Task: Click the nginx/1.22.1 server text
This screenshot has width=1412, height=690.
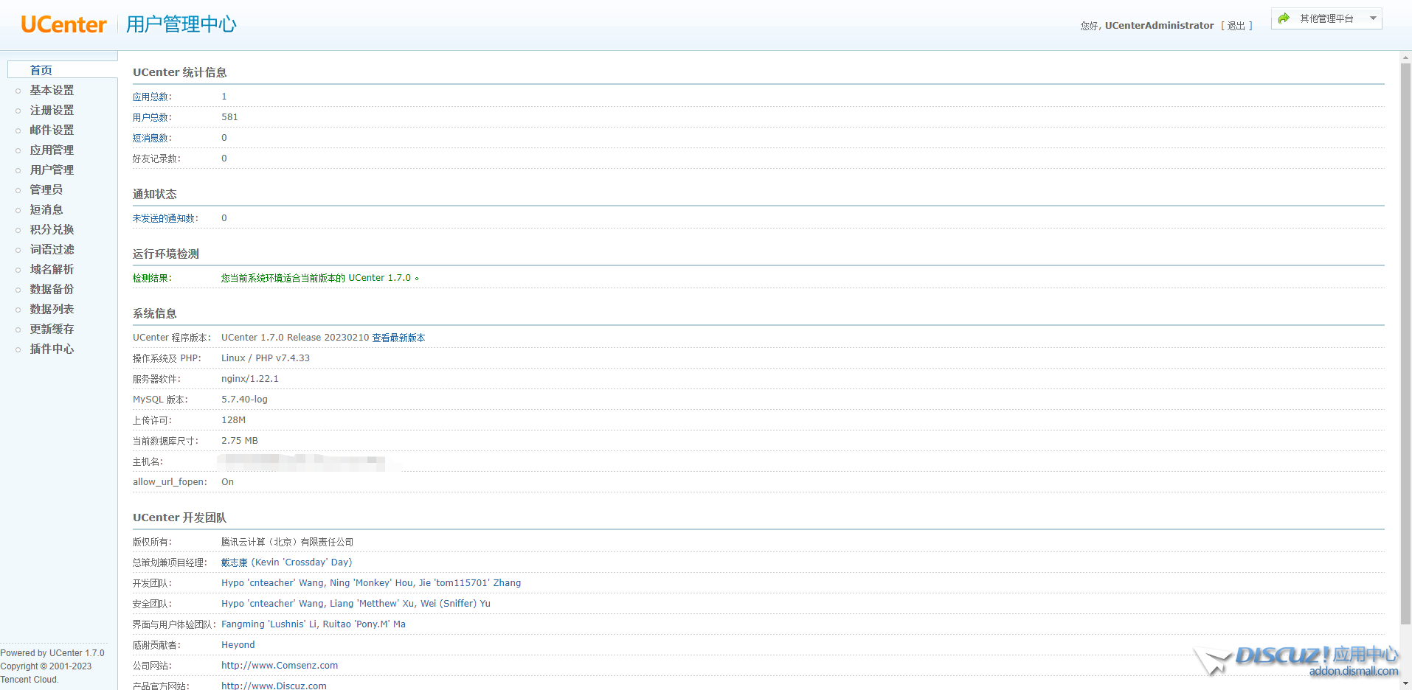Action: tap(250, 379)
